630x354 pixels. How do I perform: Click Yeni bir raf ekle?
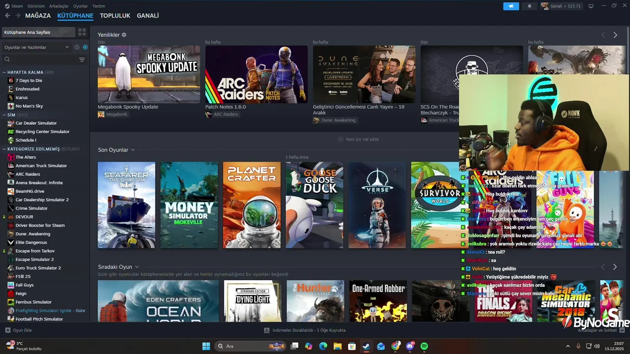358,139
